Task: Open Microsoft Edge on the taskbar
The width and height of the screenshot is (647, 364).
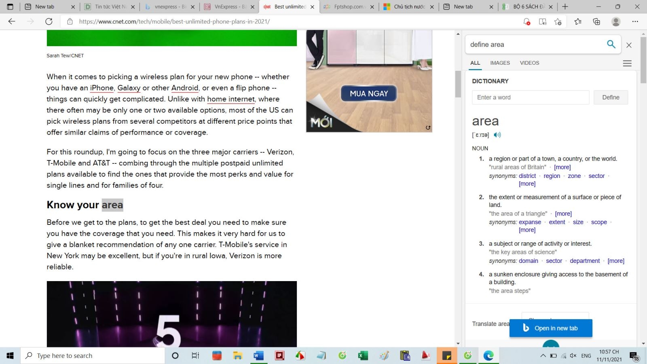Action: click(488, 356)
